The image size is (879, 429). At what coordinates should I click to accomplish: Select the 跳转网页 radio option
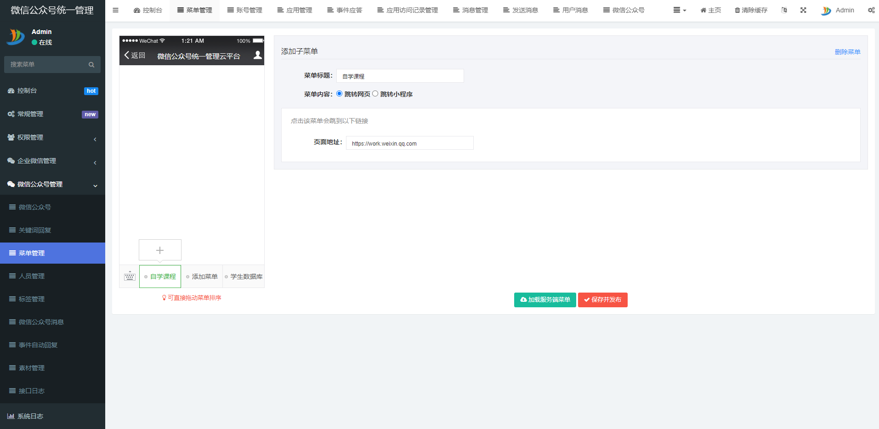[x=340, y=94]
